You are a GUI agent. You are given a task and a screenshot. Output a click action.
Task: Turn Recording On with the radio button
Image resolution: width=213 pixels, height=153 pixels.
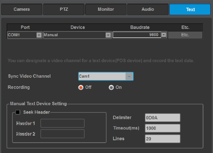point(111,87)
